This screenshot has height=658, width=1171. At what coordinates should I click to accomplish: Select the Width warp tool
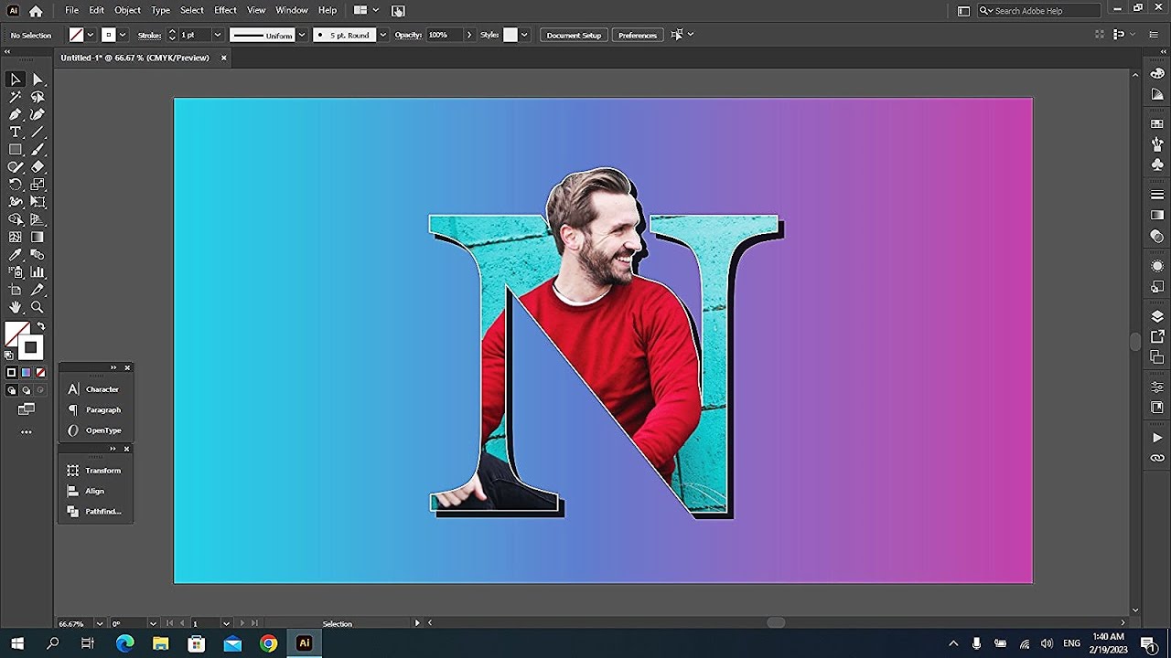[x=16, y=202]
